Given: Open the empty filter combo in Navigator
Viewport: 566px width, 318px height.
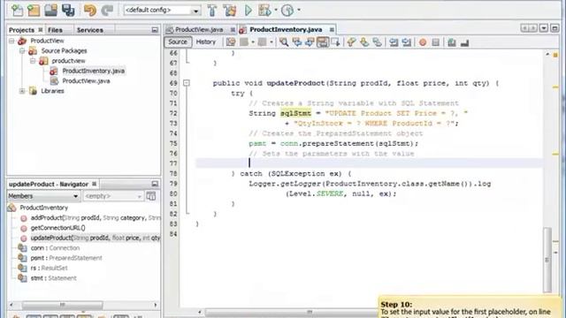Looking at the screenshot, I should point(113,196).
